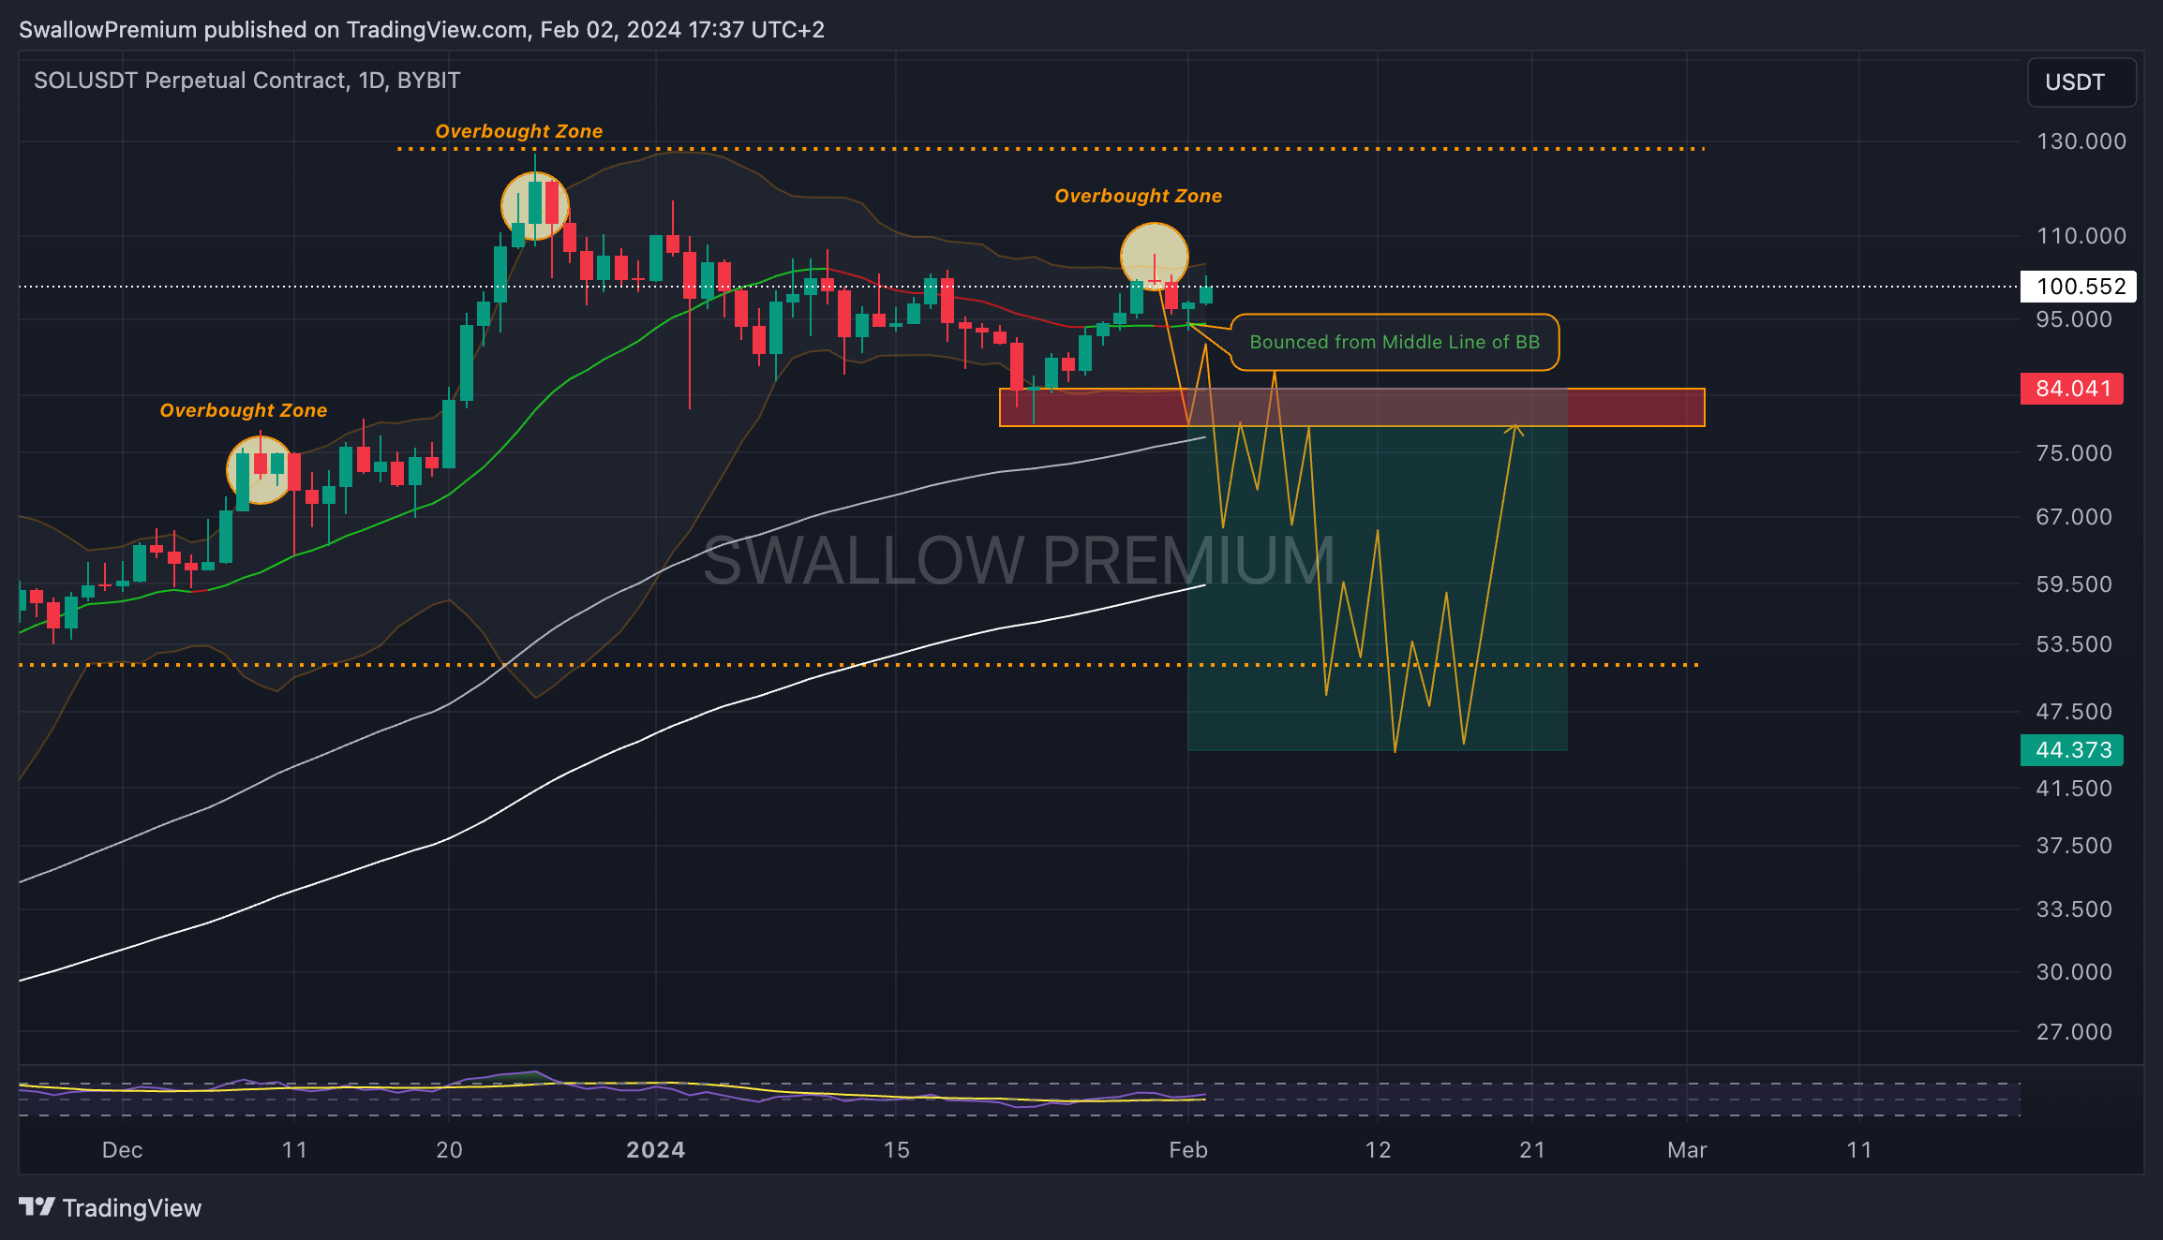Click the 2024 year label on time axis
Image resolution: width=2163 pixels, height=1240 pixels.
pyautogui.click(x=656, y=1150)
